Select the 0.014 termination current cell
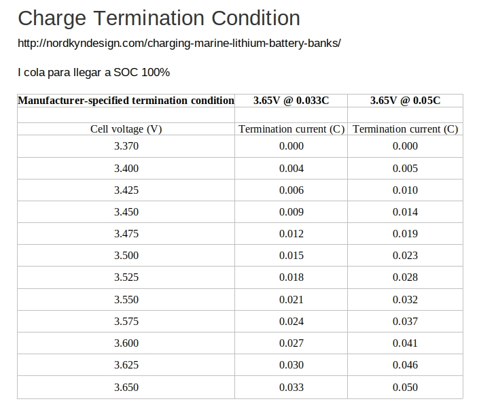This screenshot has width=479, height=410. click(x=406, y=212)
